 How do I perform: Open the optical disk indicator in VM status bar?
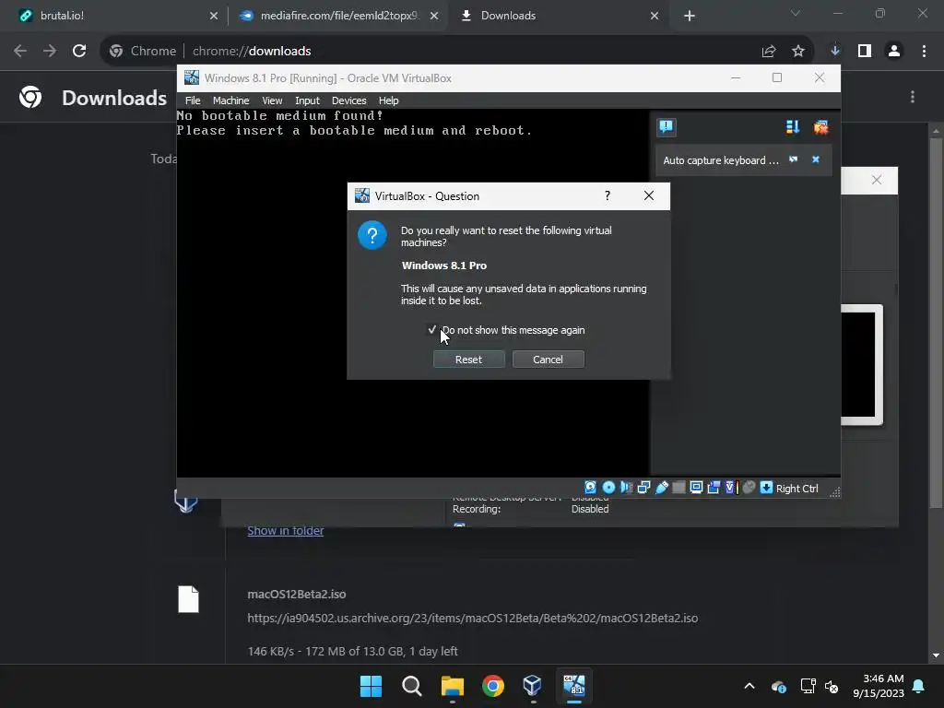pos(608,488)
